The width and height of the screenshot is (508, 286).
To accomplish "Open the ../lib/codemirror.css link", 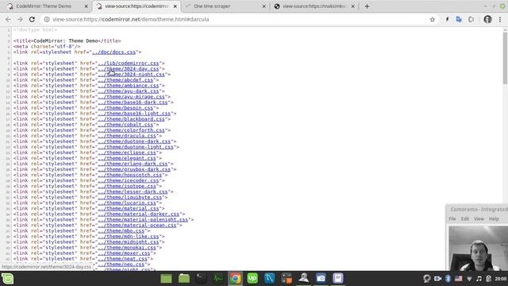I will (129, 63).
